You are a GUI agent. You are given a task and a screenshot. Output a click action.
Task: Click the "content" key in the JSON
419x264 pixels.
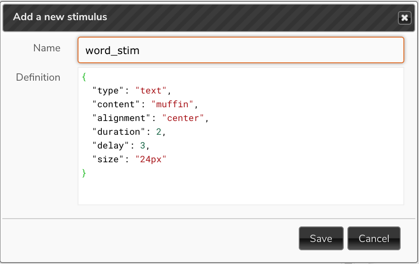tap(116, 104)
